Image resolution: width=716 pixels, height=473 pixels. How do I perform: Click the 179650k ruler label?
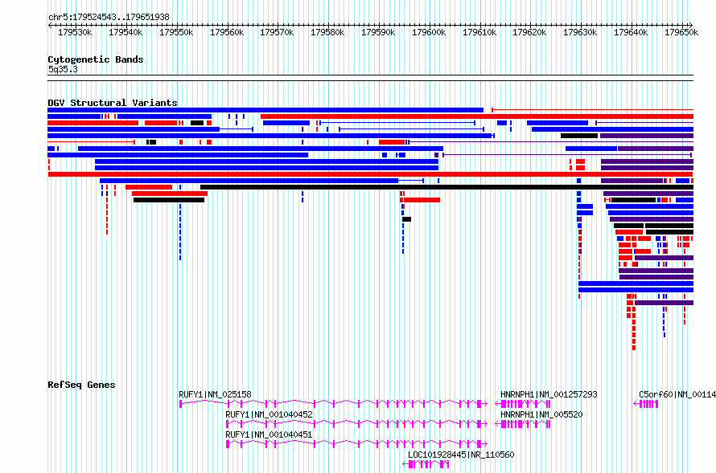point(681,32)
